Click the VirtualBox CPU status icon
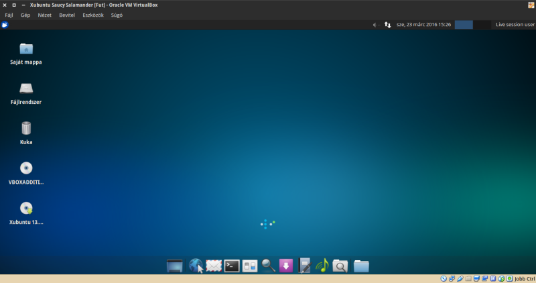The width and height of the screenshot is (536, 283). [x=493, y=278]
